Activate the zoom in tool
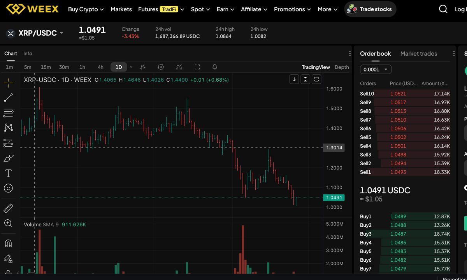Image resolution: width=467 pixels, height=280 pixels. click(8, 223)
